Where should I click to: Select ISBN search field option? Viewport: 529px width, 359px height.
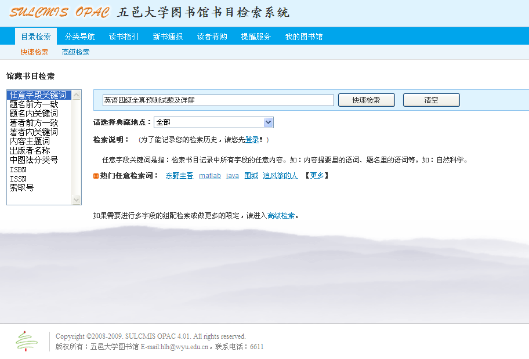click(x=39, y=169)
